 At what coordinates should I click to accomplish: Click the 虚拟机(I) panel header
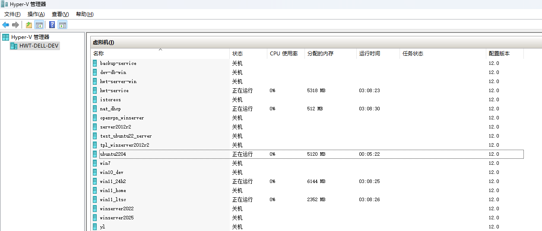103,42
